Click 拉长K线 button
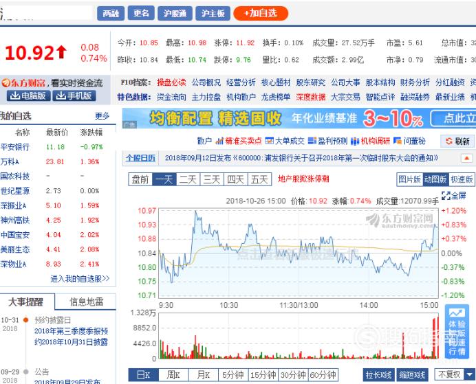 tap(378, 375)
